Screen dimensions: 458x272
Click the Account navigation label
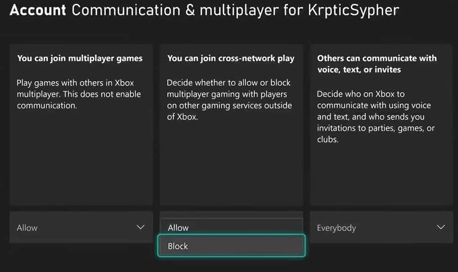37,10
